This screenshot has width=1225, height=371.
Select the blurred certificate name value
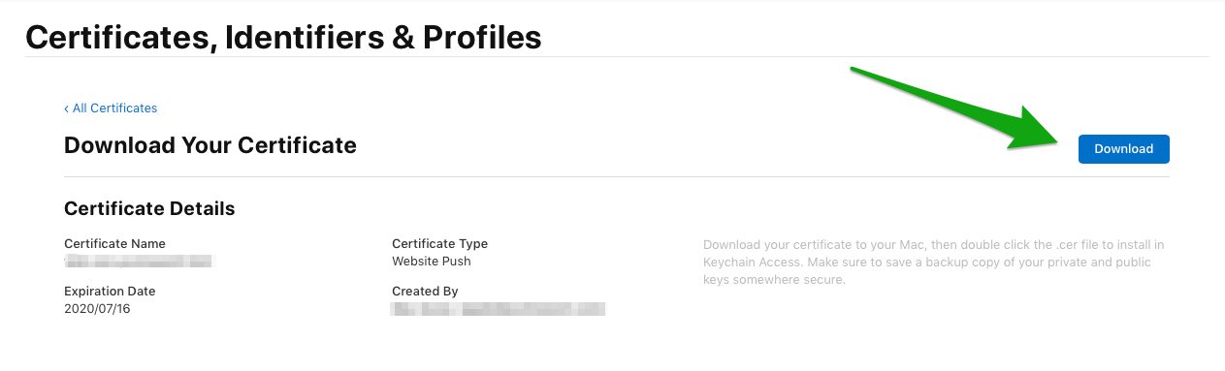139,262
